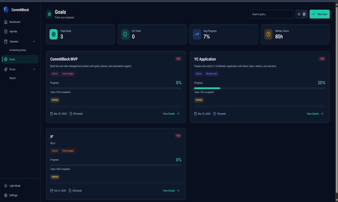Create a new goal with New Goal button
Screen dimensions: 338x202
[319, 14]
